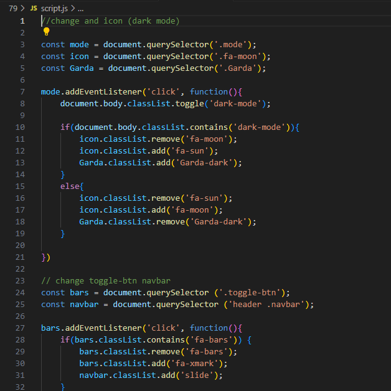Open the ellipsis symbol breadcrumb after script.js
Viewport: 391px width, 391px height.
point(81,9)
